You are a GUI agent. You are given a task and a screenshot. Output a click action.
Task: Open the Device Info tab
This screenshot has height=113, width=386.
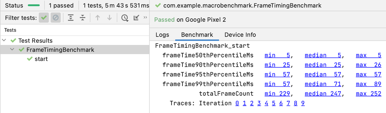point(240,35)
